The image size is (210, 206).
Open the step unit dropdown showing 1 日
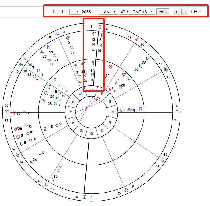[x=196, y=12]
